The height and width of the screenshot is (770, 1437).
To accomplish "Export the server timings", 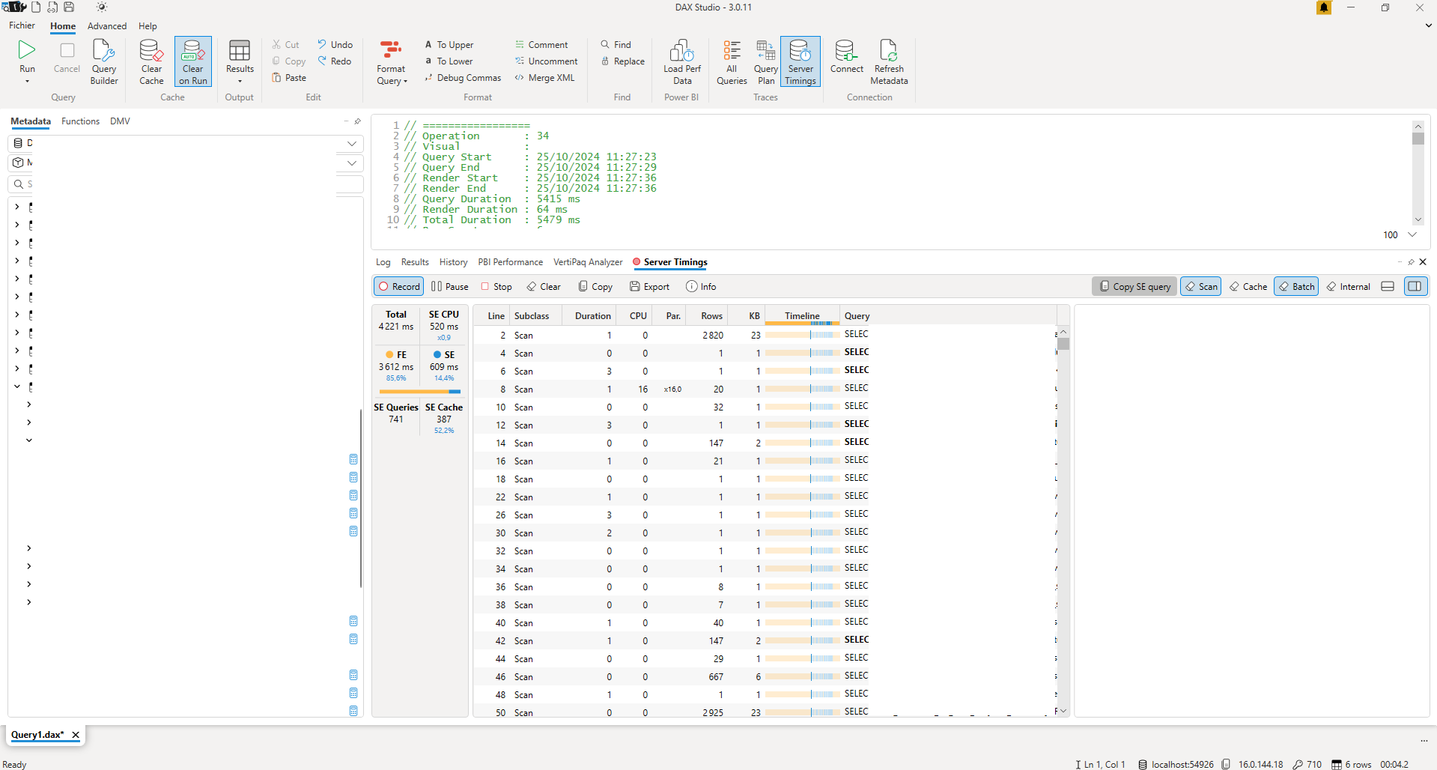I will 650,287.
